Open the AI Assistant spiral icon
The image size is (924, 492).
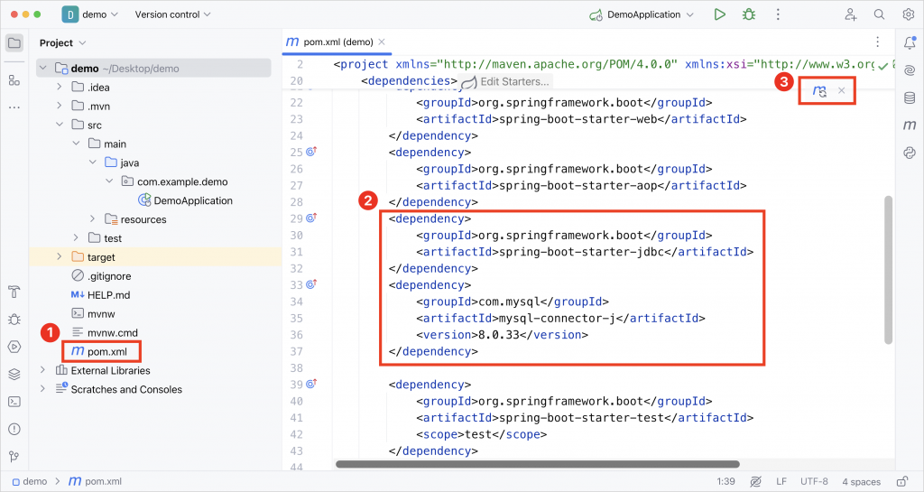(910, 70)
